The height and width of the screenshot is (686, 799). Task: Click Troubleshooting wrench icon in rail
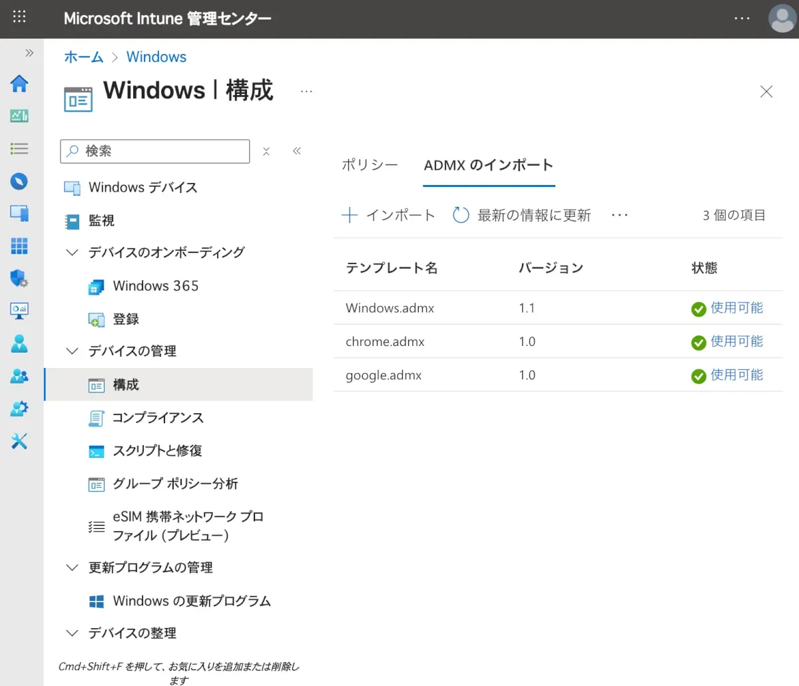(x=19, y=440)
